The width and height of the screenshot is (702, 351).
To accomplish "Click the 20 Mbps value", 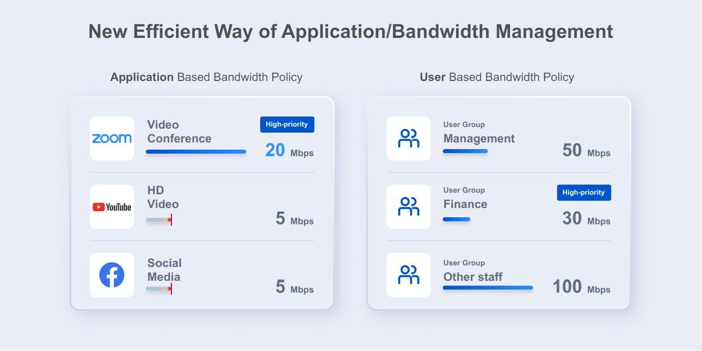I will tap(289, 151).
